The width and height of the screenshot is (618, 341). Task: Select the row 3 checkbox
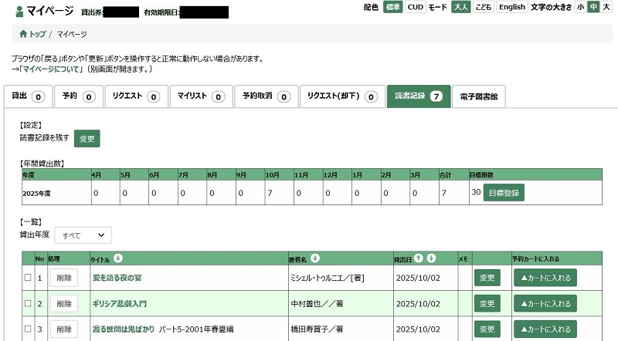coord(28,329)
